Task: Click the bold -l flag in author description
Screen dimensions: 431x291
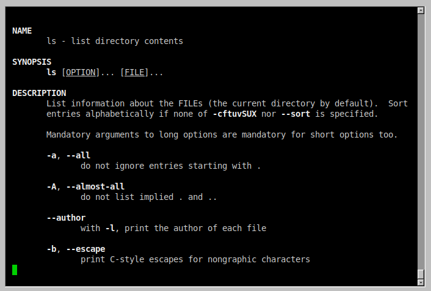Action: coord(110,228)
